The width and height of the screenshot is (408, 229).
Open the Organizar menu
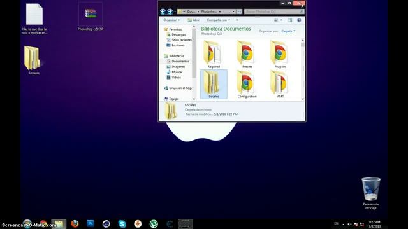tap(171, 20)
